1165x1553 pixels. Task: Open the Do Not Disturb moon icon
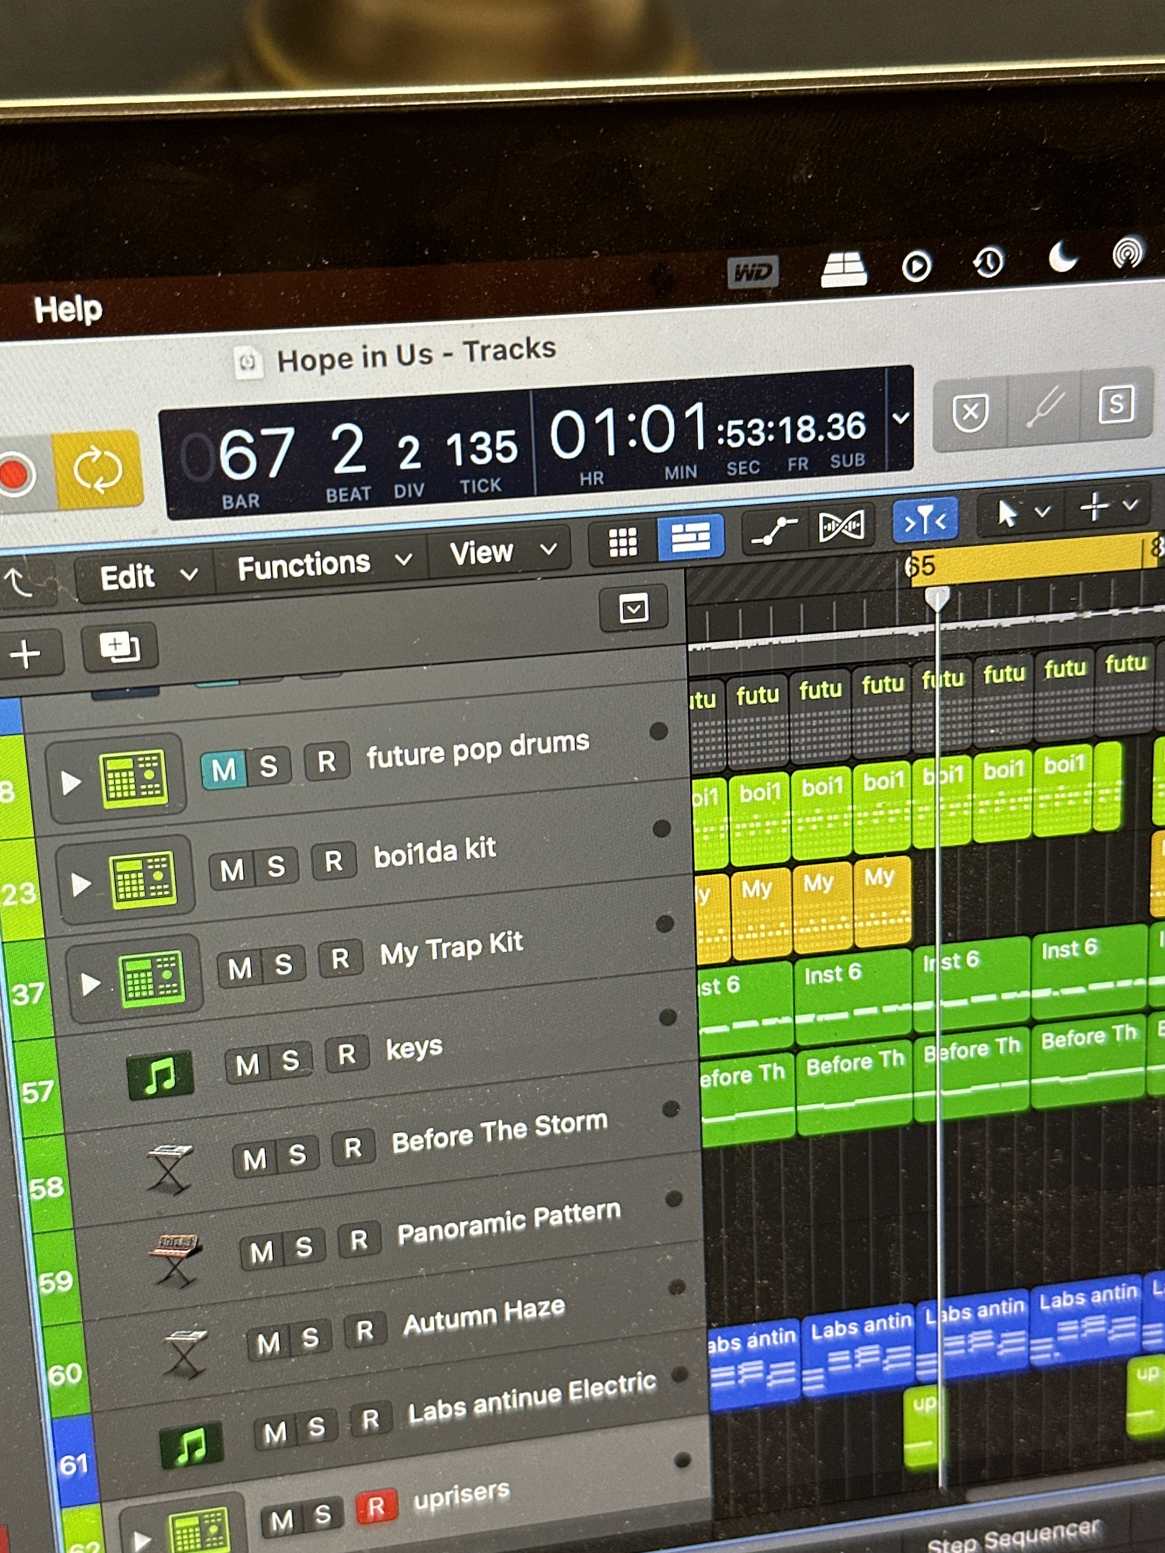click(x=1063, y=258)
